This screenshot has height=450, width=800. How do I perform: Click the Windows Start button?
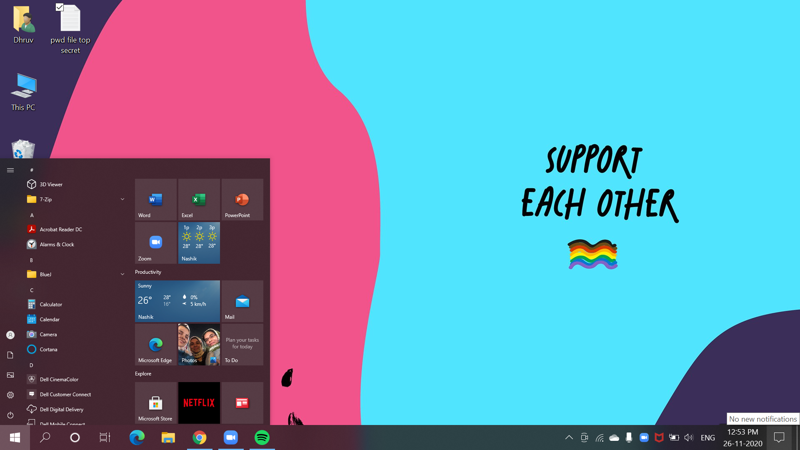tap(15, 437)
